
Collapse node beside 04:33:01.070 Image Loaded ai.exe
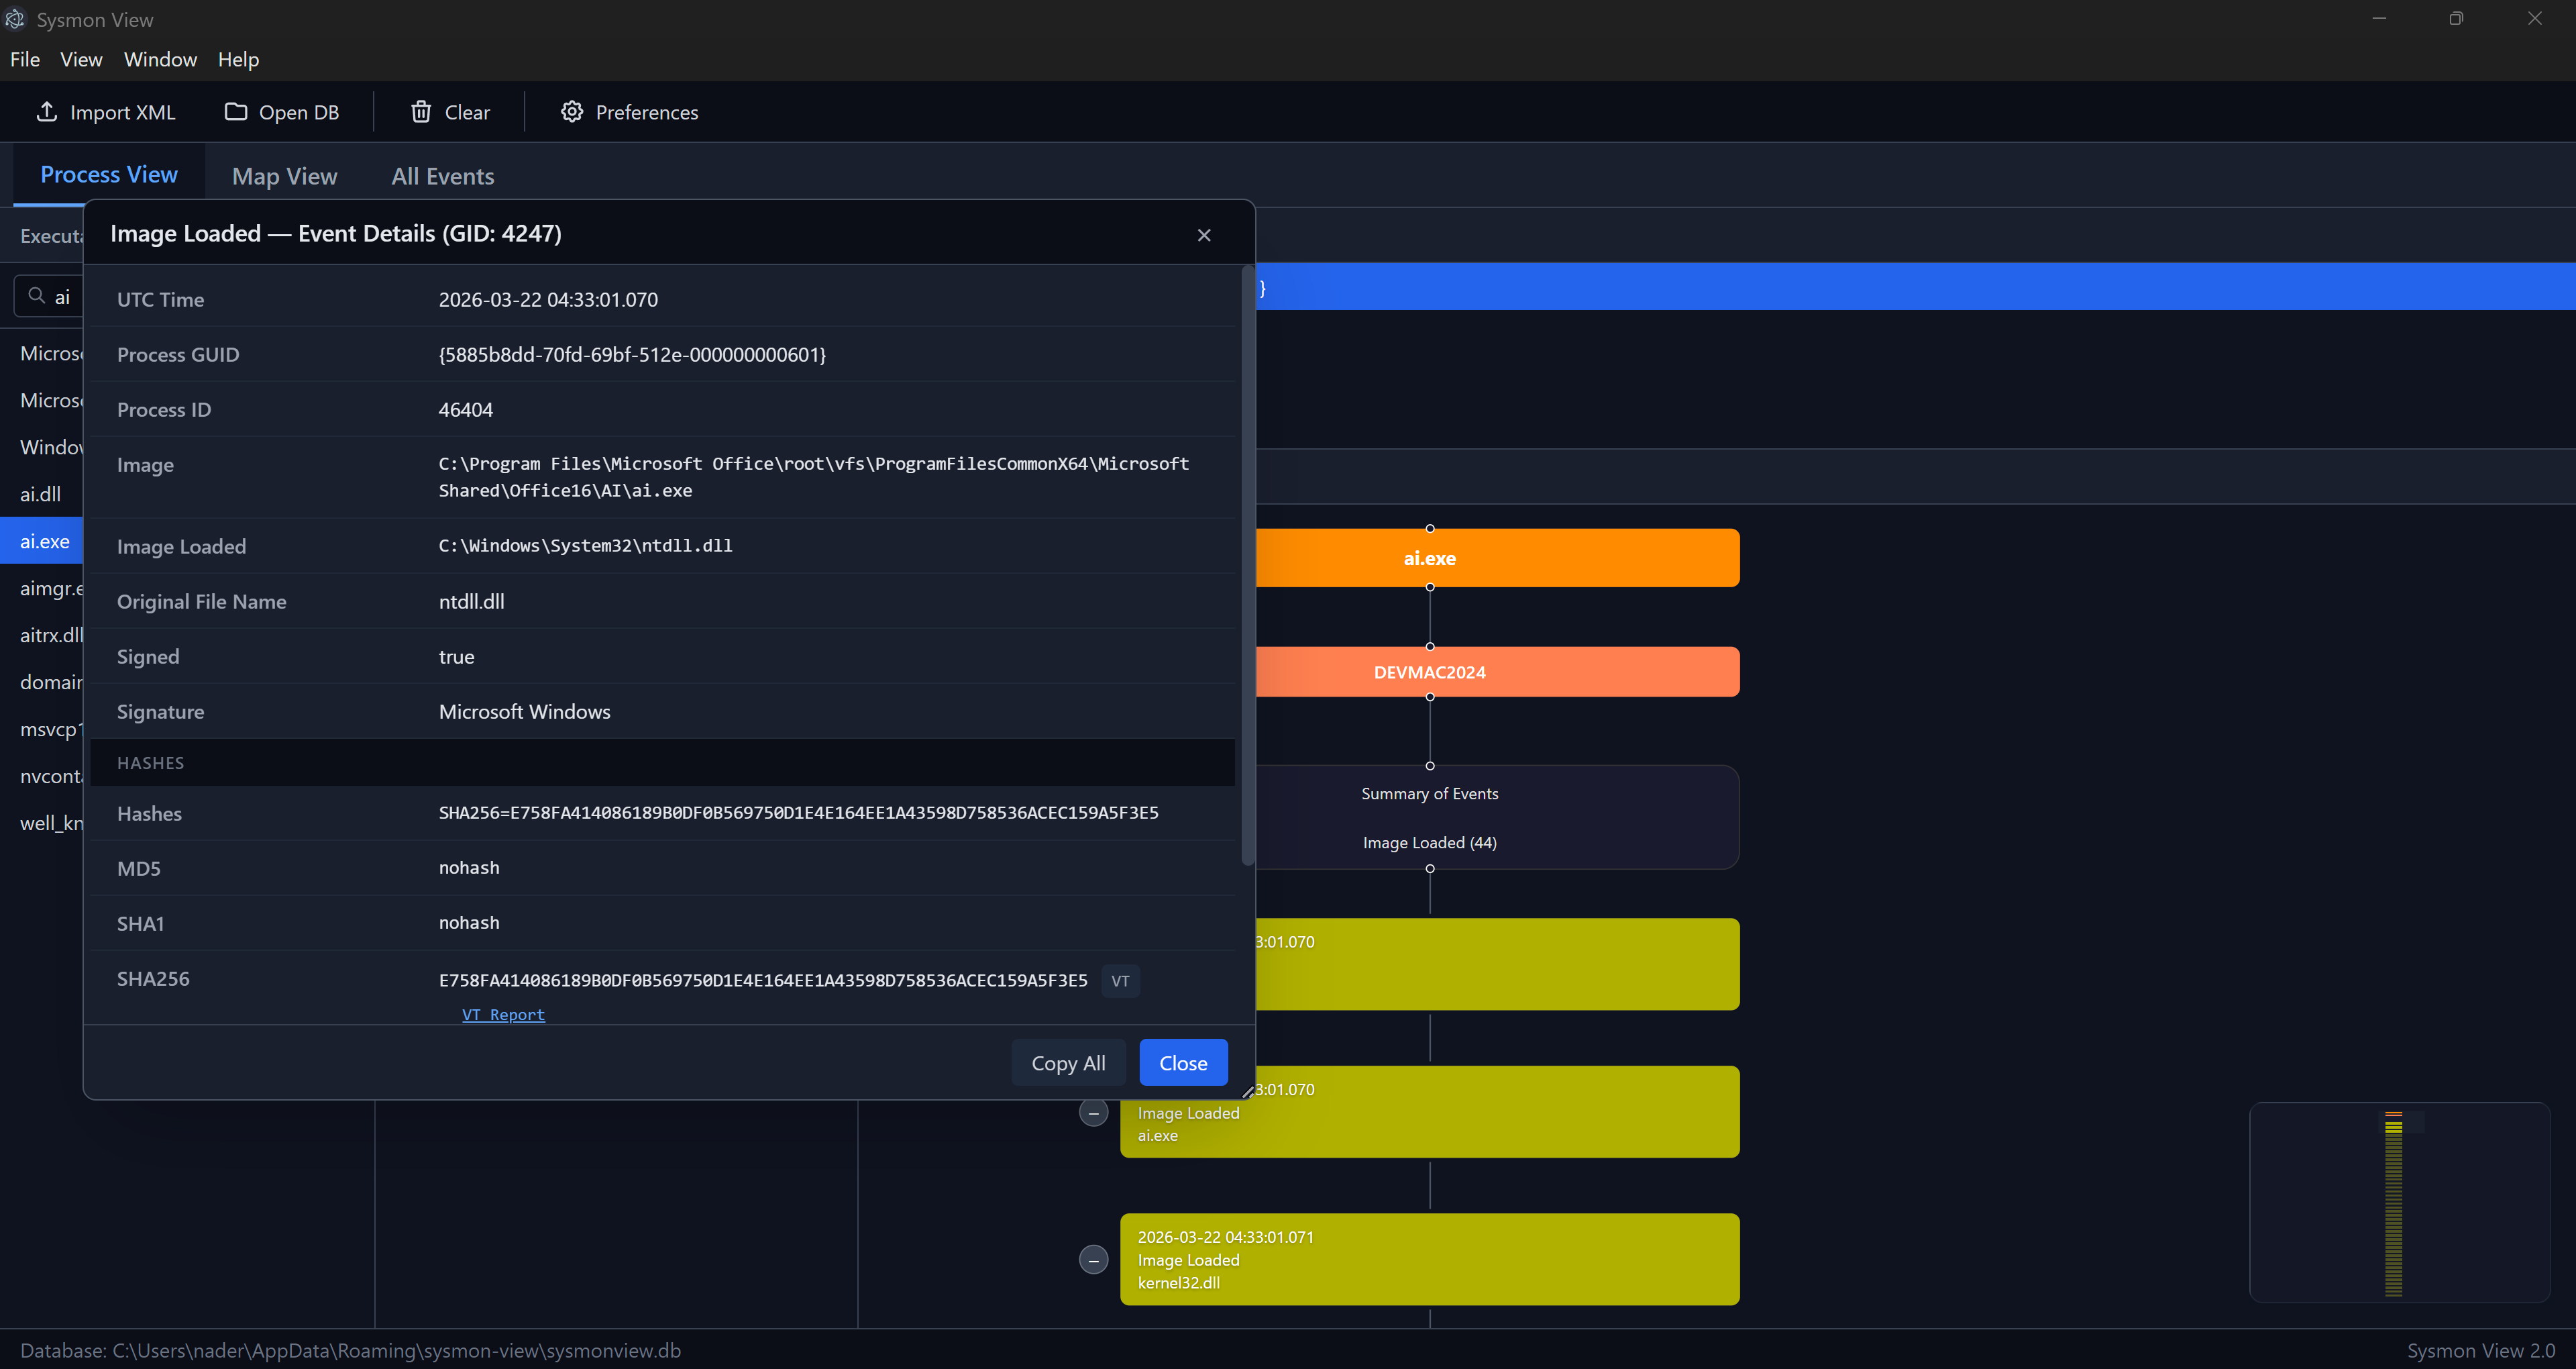pos(1093,1112)
